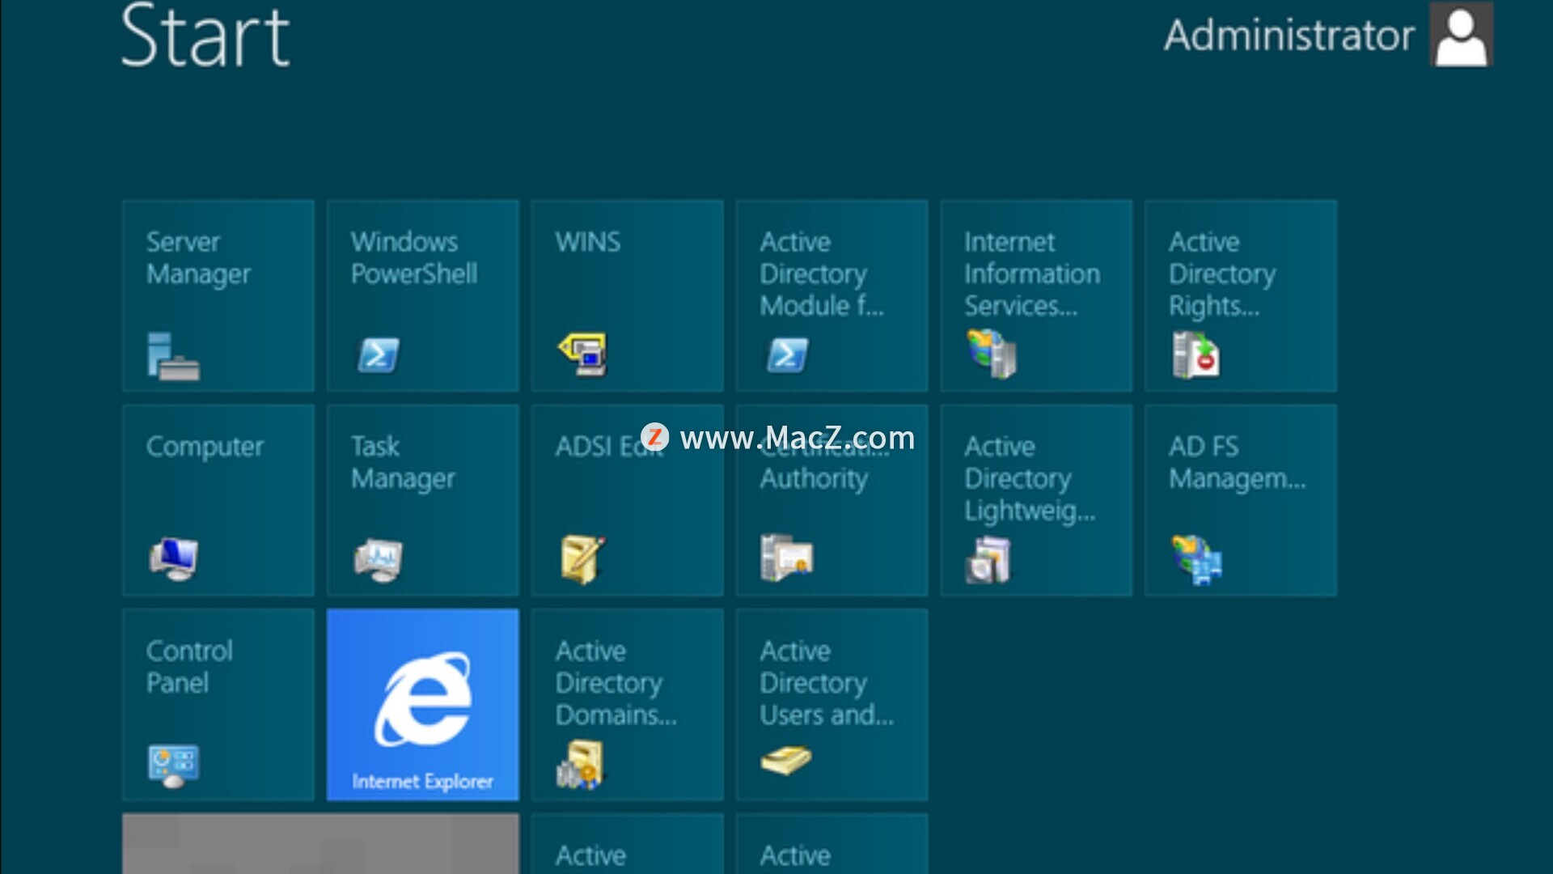This screenshot has height=874, width=1553.
Task: Open the Computer tile
Action: pos(218,501)
